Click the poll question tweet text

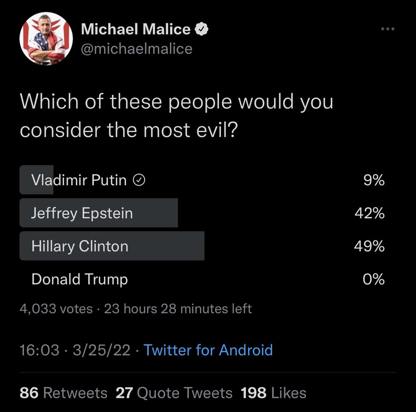(176, 116)
